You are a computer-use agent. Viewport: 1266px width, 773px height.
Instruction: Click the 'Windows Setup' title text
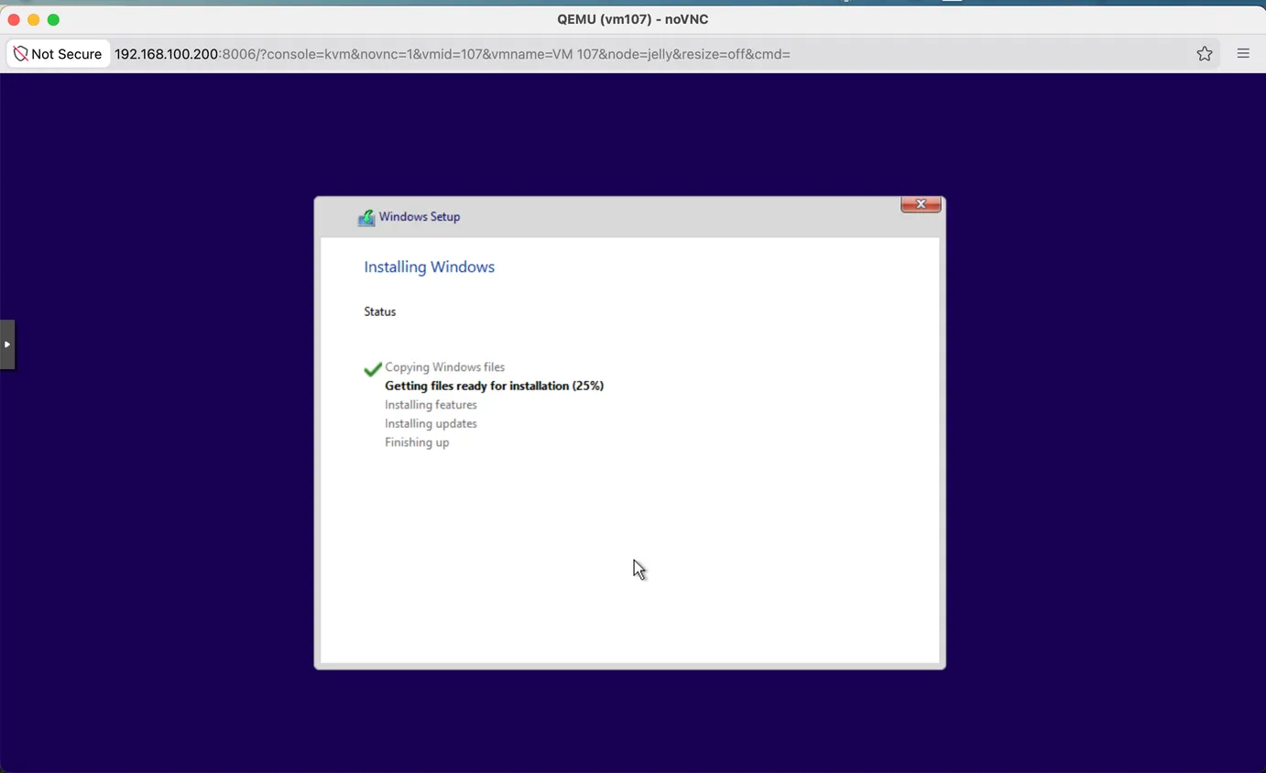click(420, 217)
